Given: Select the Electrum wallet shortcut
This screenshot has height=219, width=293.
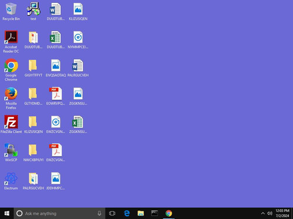Looking at the screenshot, I should (x=11, y=181).
